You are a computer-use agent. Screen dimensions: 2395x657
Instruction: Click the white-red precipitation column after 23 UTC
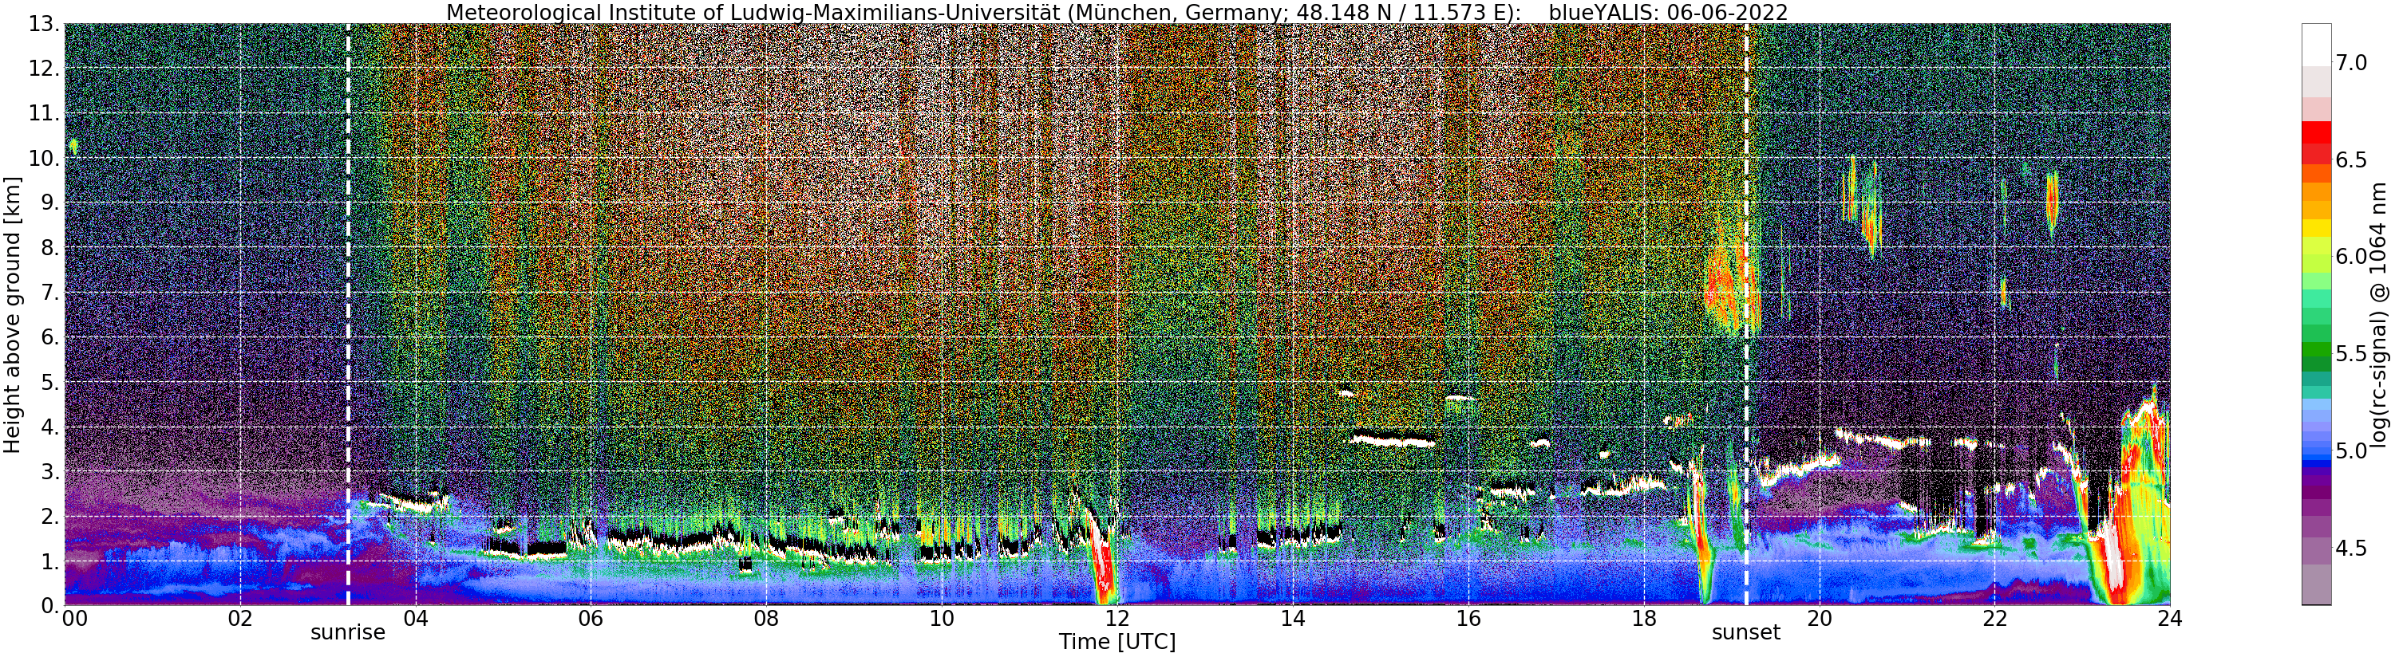pos(2112,556)
